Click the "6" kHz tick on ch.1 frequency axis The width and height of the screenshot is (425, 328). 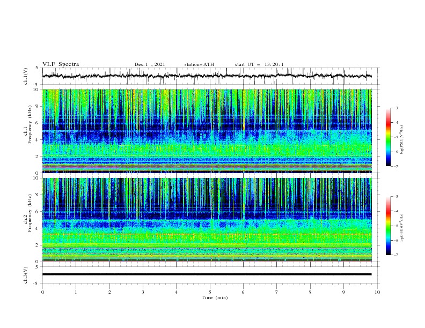tap(37, 123)
